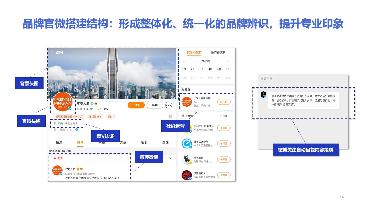Go to previous year before 2022年
The width and height of the screenshot is (367, 206).
click(184, 61)
